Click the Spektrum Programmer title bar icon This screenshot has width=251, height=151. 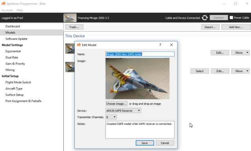click(4, 4)
